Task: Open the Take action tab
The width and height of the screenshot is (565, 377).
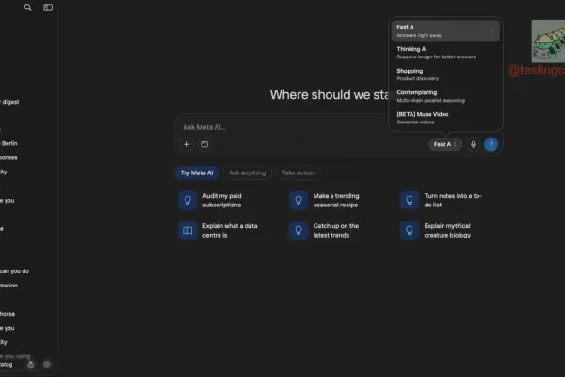Action: (298, 173)
